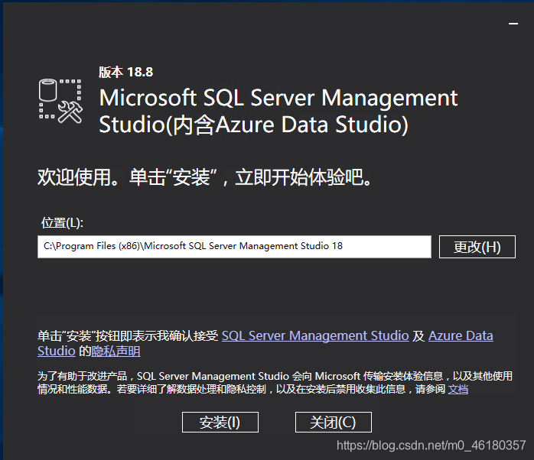
Task: Open the 隐私声明 privacy statement link
Action: (116, 351)
